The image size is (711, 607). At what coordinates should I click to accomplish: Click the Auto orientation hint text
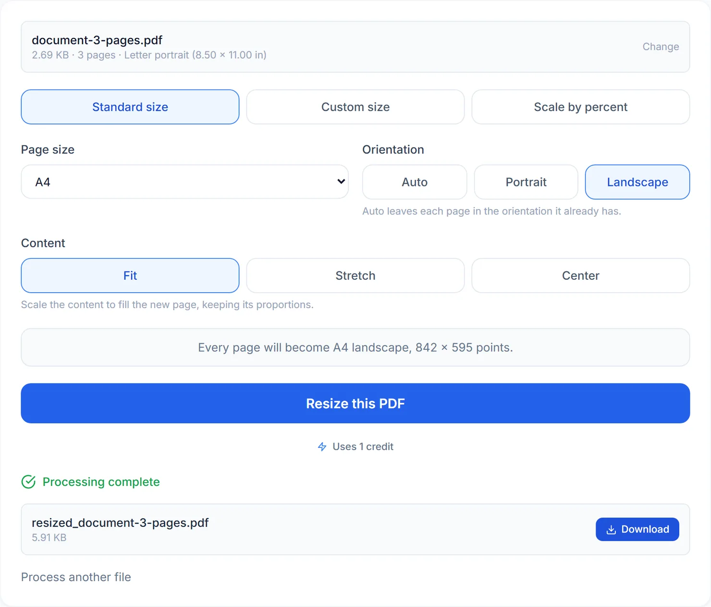[x=491, y=211]
